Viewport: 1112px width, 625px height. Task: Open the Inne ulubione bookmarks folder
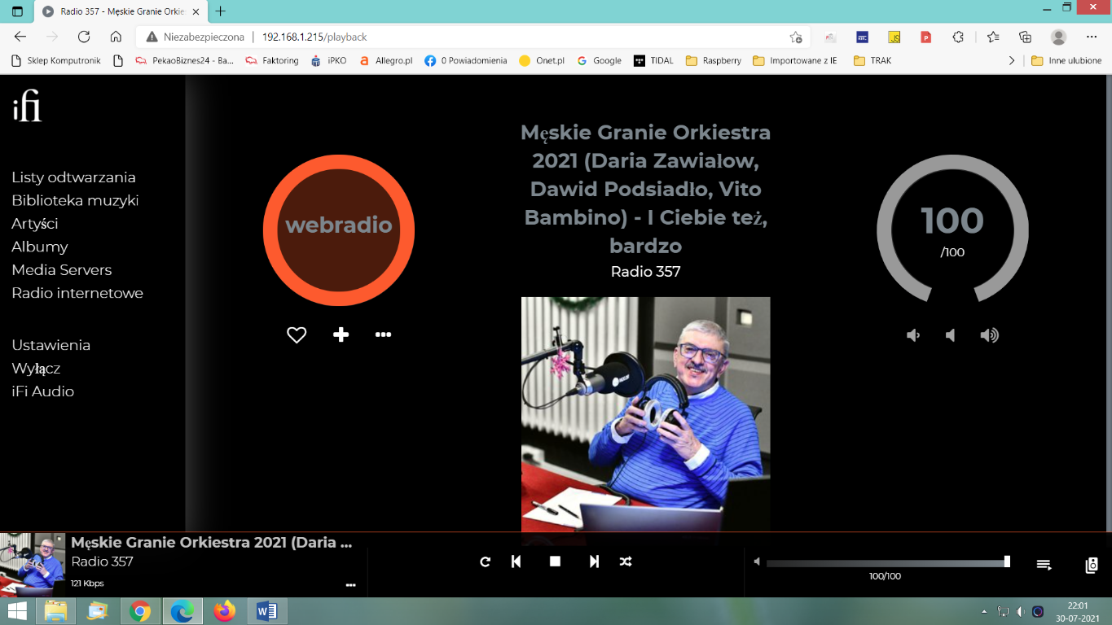(x=1066, y=60)
